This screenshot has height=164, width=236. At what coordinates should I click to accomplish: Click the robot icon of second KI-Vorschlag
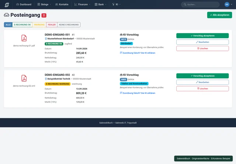121,75
